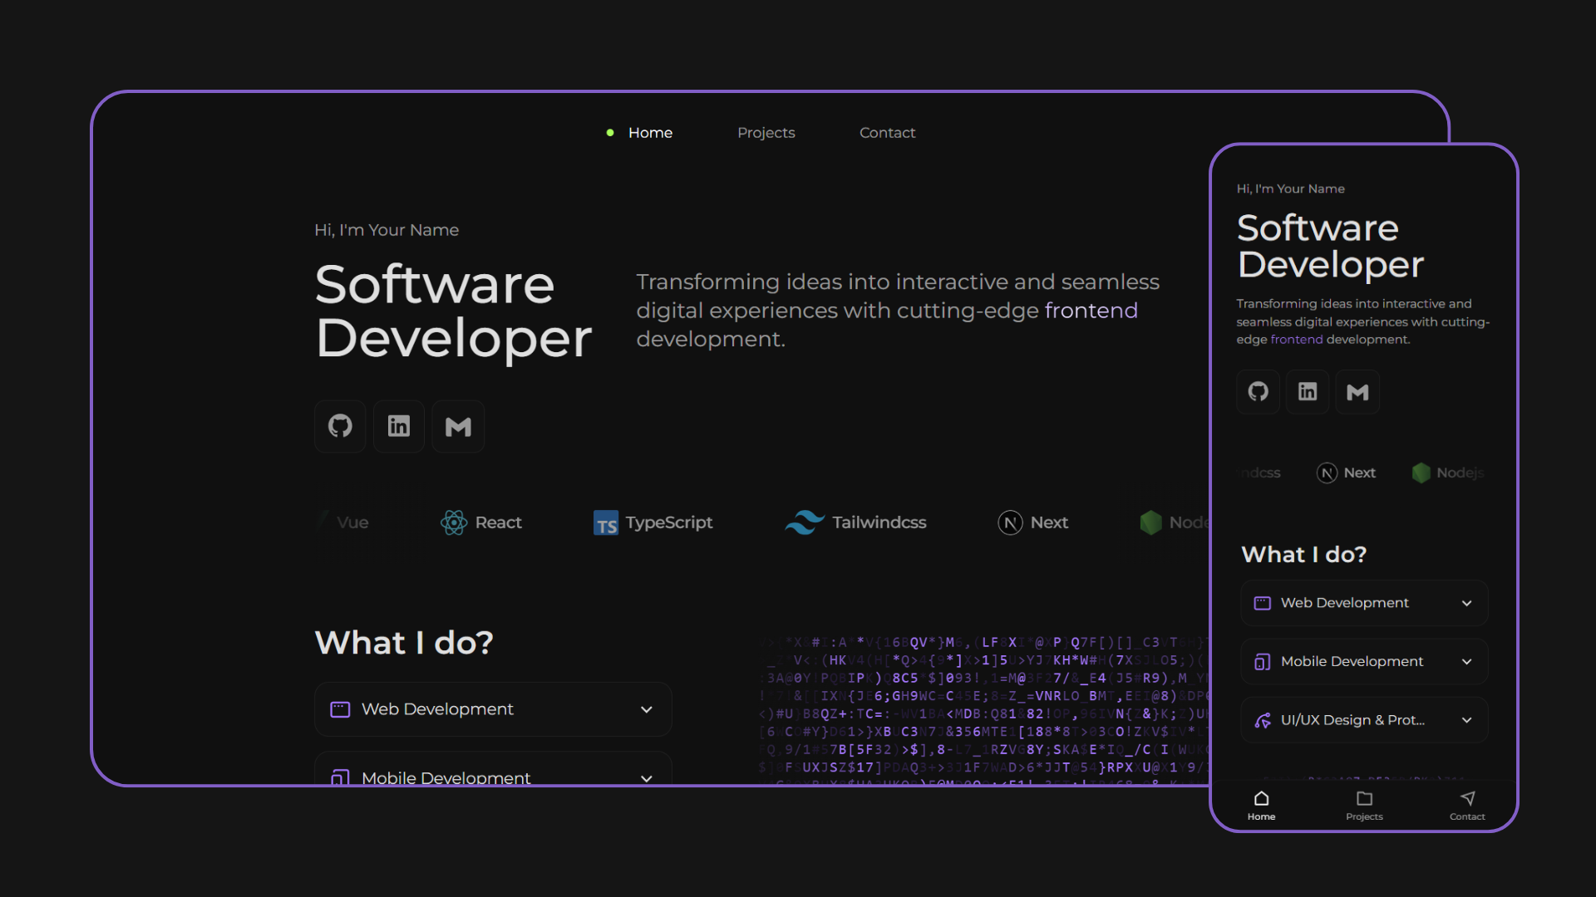The width and height of the screenshot is (1596, 897).
Task: Open the GitHub icon in the mobile view
Action: (1259, 391)
